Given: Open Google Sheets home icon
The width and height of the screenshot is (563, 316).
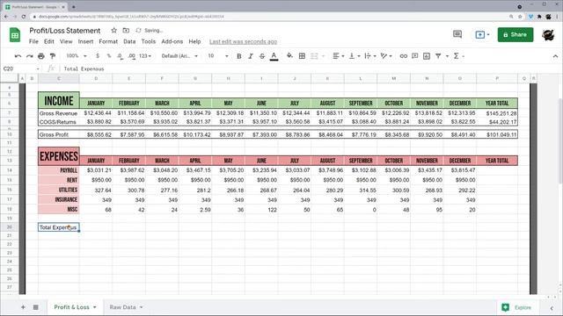Looking at the screenshot, I should pyautogui.click(x=15, y=35).
